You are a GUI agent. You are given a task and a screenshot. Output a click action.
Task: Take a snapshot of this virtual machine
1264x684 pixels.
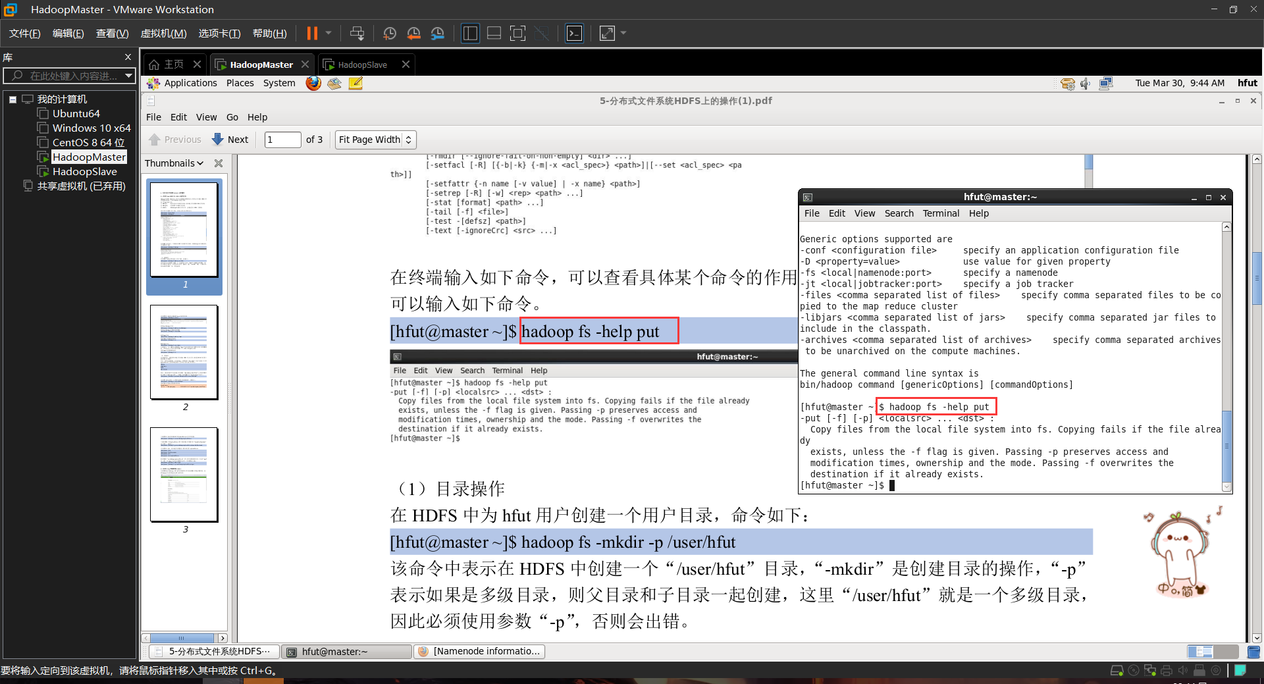point(390,33)
